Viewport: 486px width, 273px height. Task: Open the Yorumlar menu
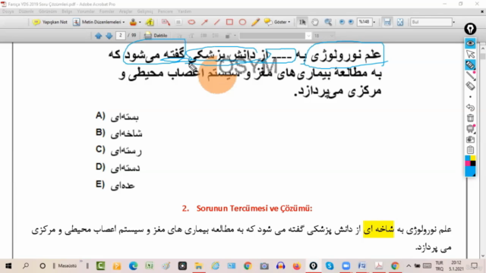(86, 11)
